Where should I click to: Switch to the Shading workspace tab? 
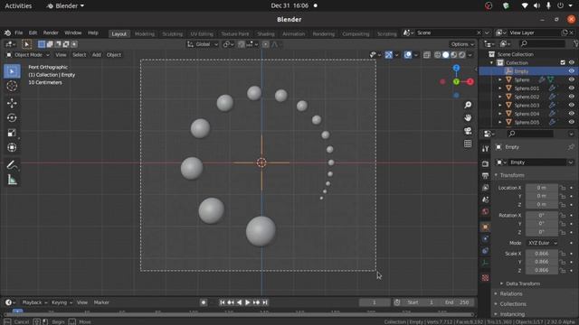[x=265, y=34]
